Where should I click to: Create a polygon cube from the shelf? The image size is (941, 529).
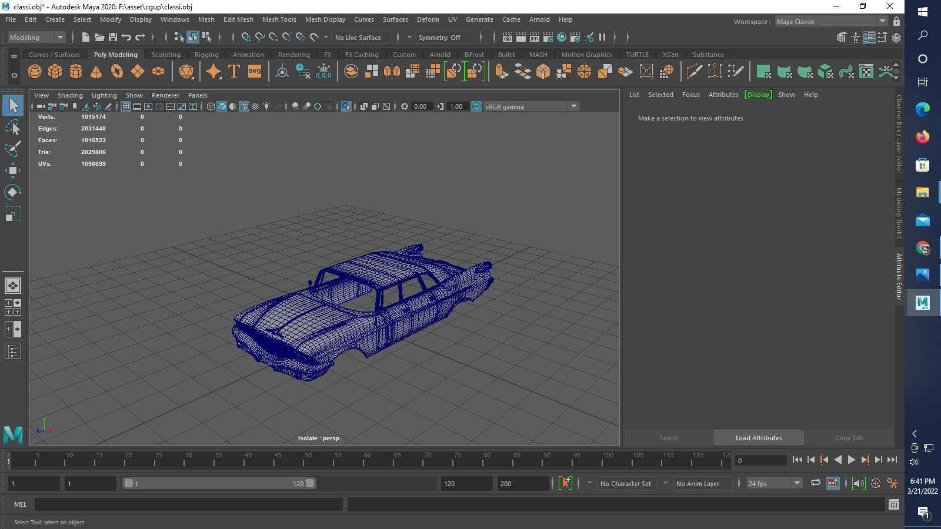tap(55, 71)
